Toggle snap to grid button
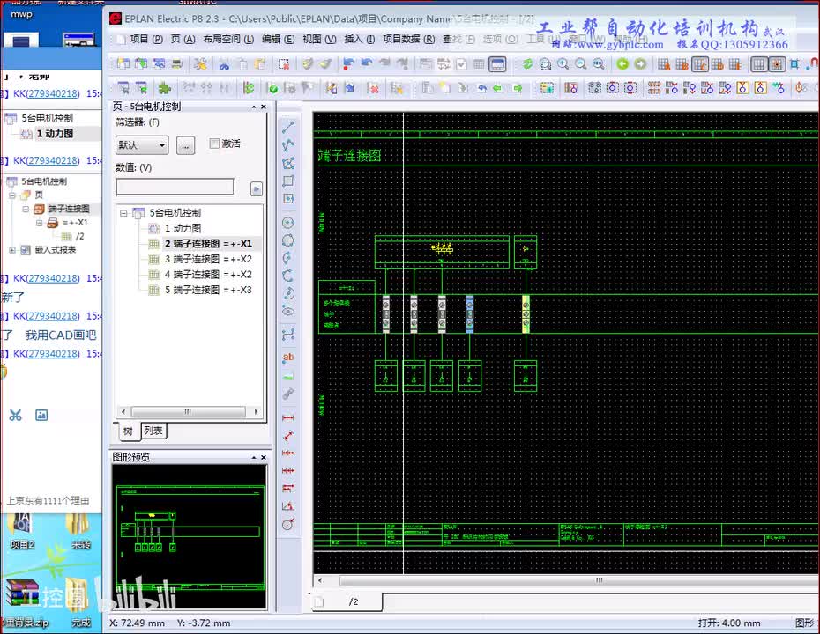 pyautogui.click(x=777, y=64)
